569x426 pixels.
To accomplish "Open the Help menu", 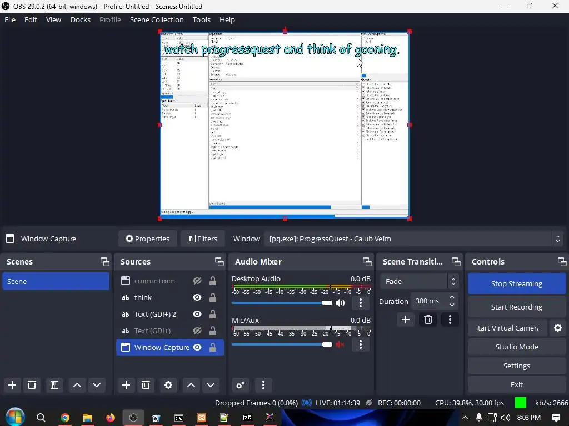I will pos(227,19).
